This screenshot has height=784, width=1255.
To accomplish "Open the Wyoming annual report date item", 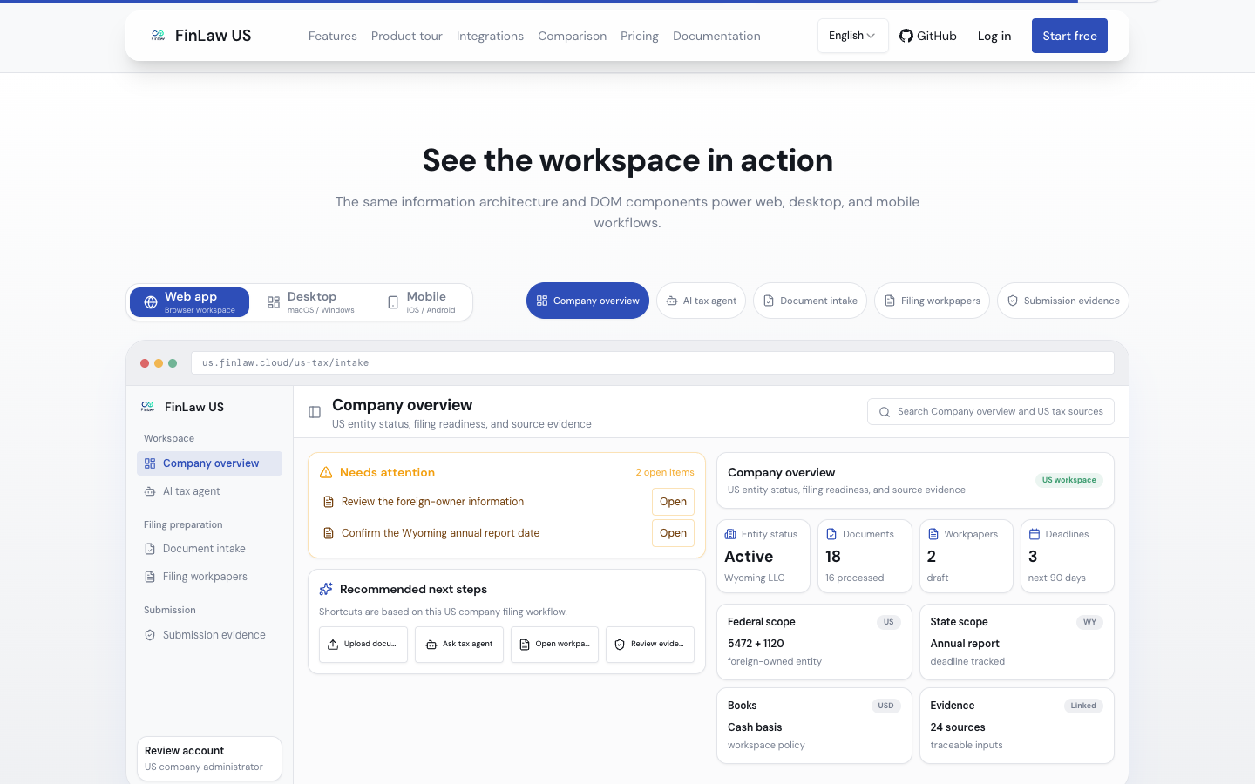I will coord(673,533).
